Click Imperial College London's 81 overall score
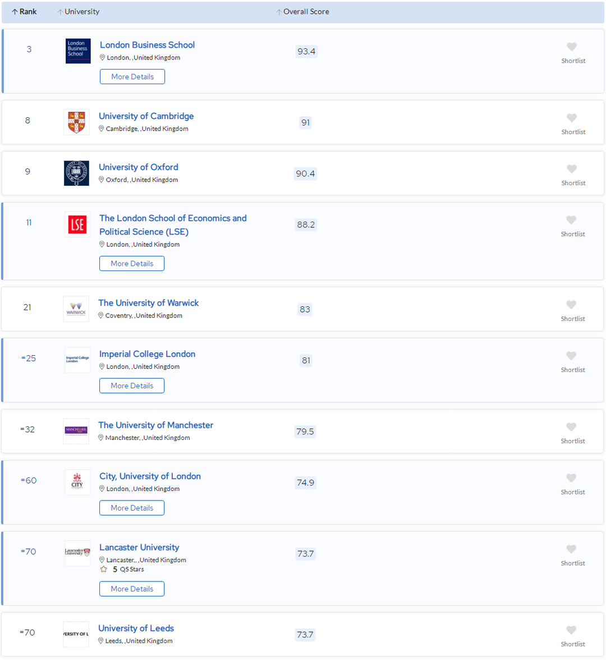606x661 pixels. [306, 361]
